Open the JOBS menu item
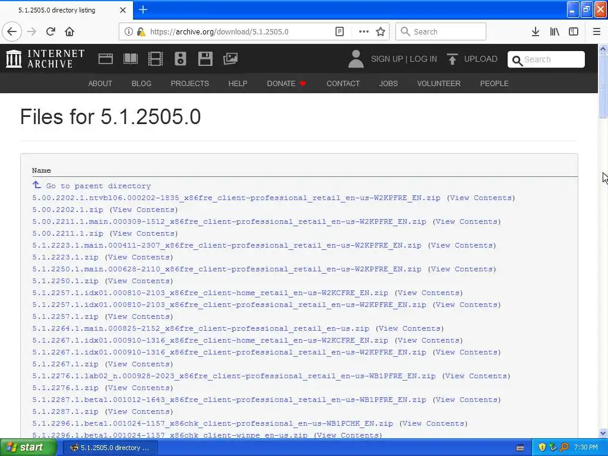The image size is (608, 456). click(x=388, y=83)
